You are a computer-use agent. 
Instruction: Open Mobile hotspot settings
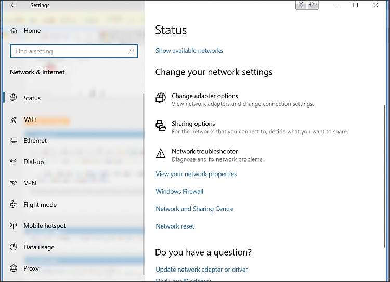point(45,226)
